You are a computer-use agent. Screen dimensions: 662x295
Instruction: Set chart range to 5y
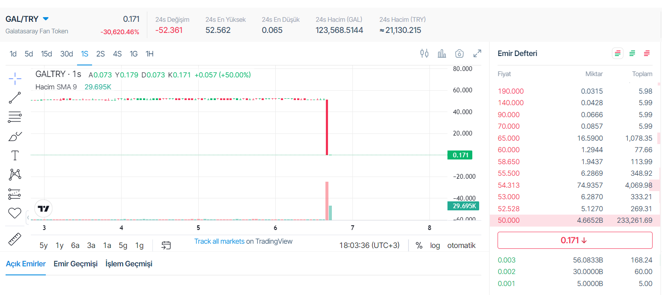coord(44,245)
